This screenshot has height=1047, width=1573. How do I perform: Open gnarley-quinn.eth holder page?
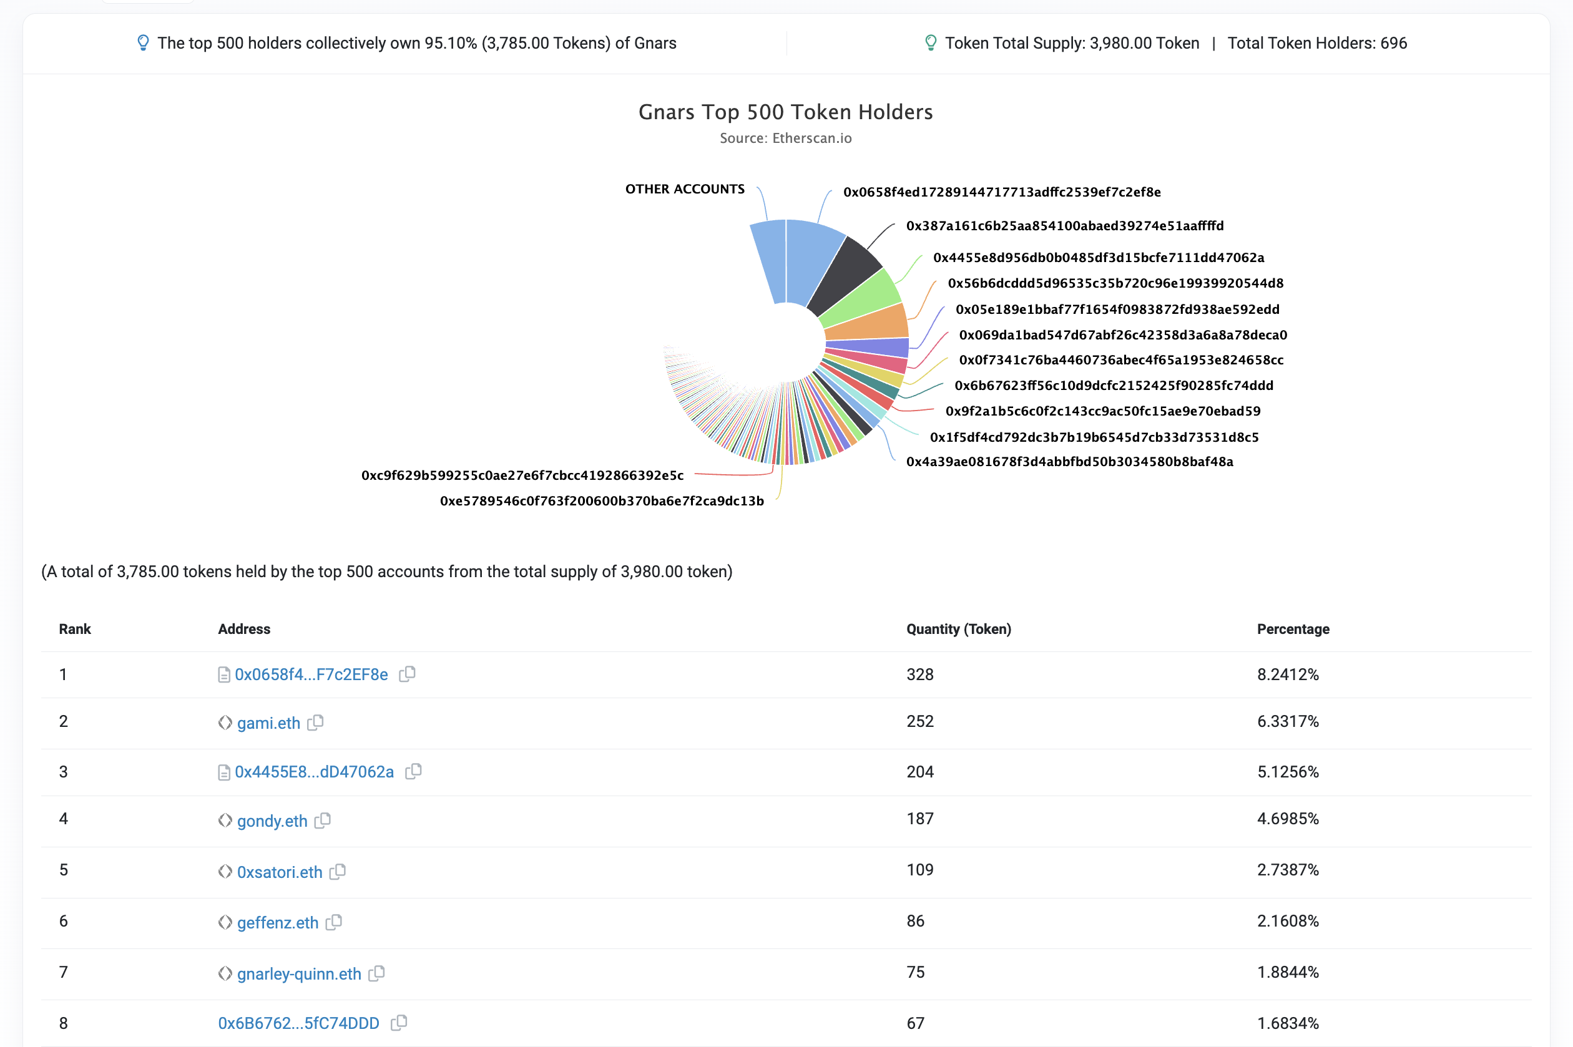(x=298, y=973)
